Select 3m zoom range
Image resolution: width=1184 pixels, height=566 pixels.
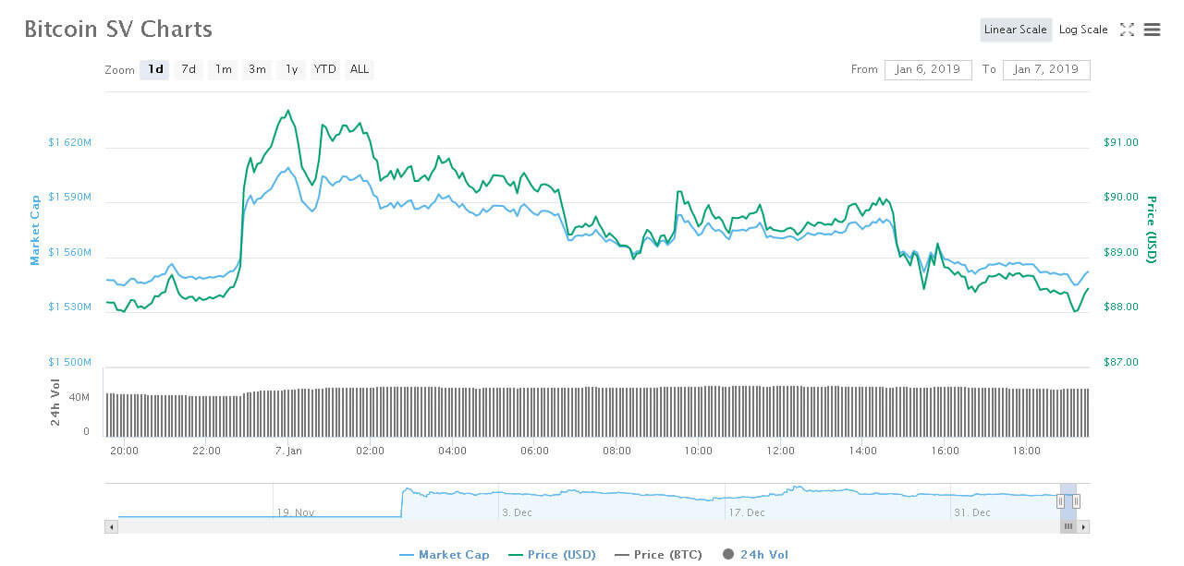[257, 69]
